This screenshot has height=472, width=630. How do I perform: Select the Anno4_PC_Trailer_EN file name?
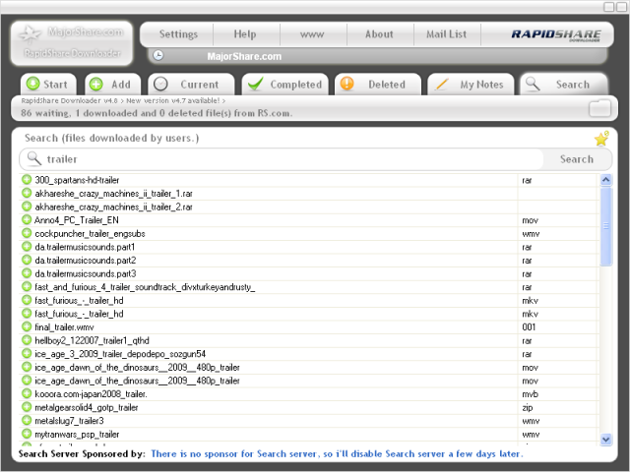77,220
